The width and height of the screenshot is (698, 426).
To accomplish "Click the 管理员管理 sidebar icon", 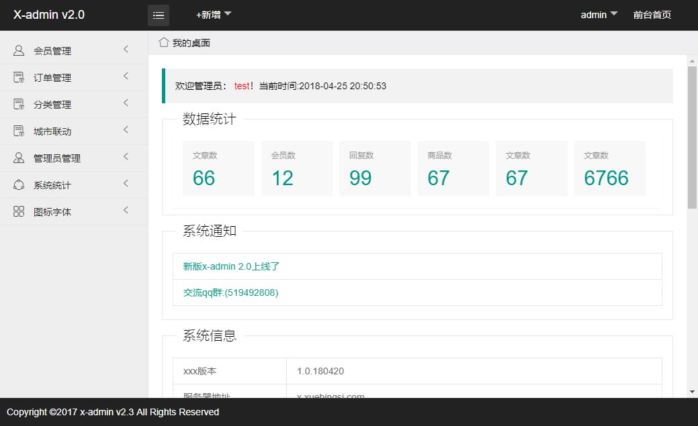I will click(19, 157).
